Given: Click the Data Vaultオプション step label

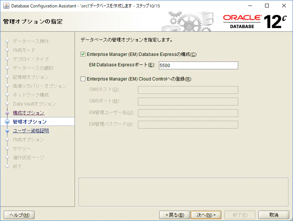Looking at the screenshot, I should [34, 104].
